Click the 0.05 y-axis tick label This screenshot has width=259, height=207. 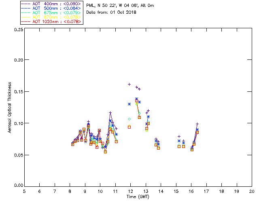tap(19, 155)
